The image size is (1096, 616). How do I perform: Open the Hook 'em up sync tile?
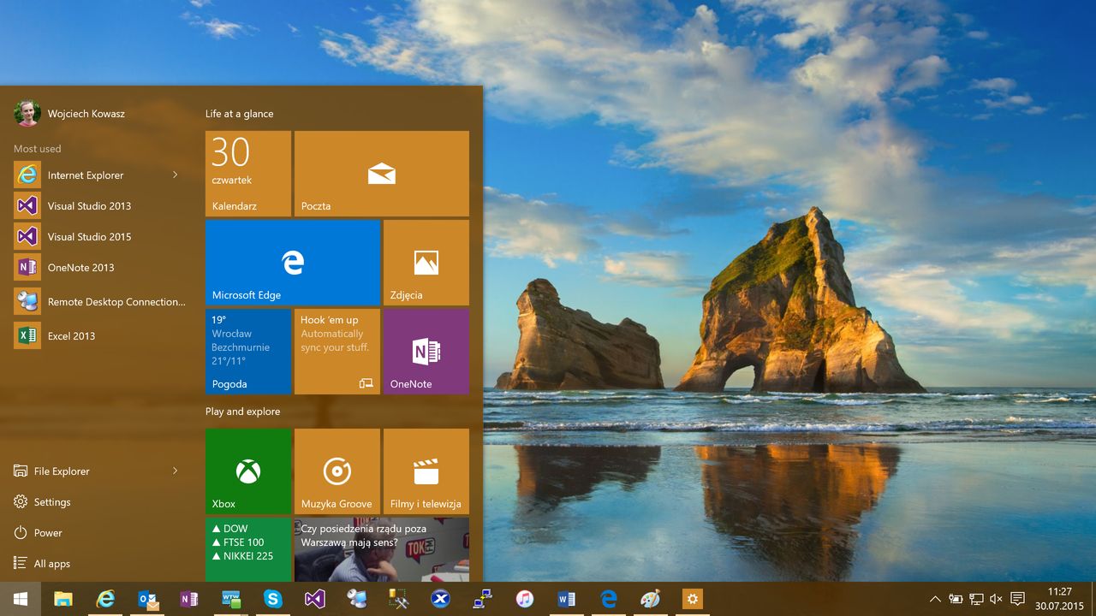(x=337, y=352)
